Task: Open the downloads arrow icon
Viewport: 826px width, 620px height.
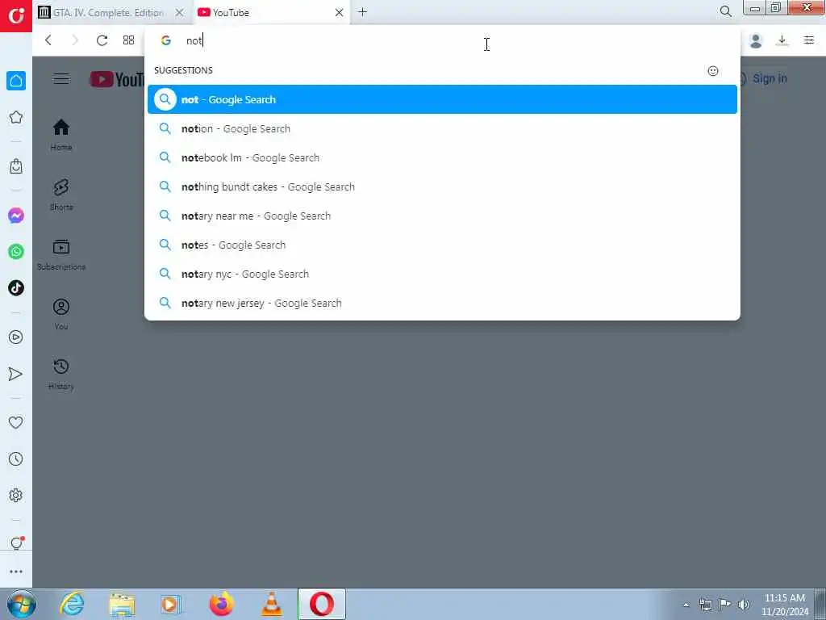Action: point(782,40)
